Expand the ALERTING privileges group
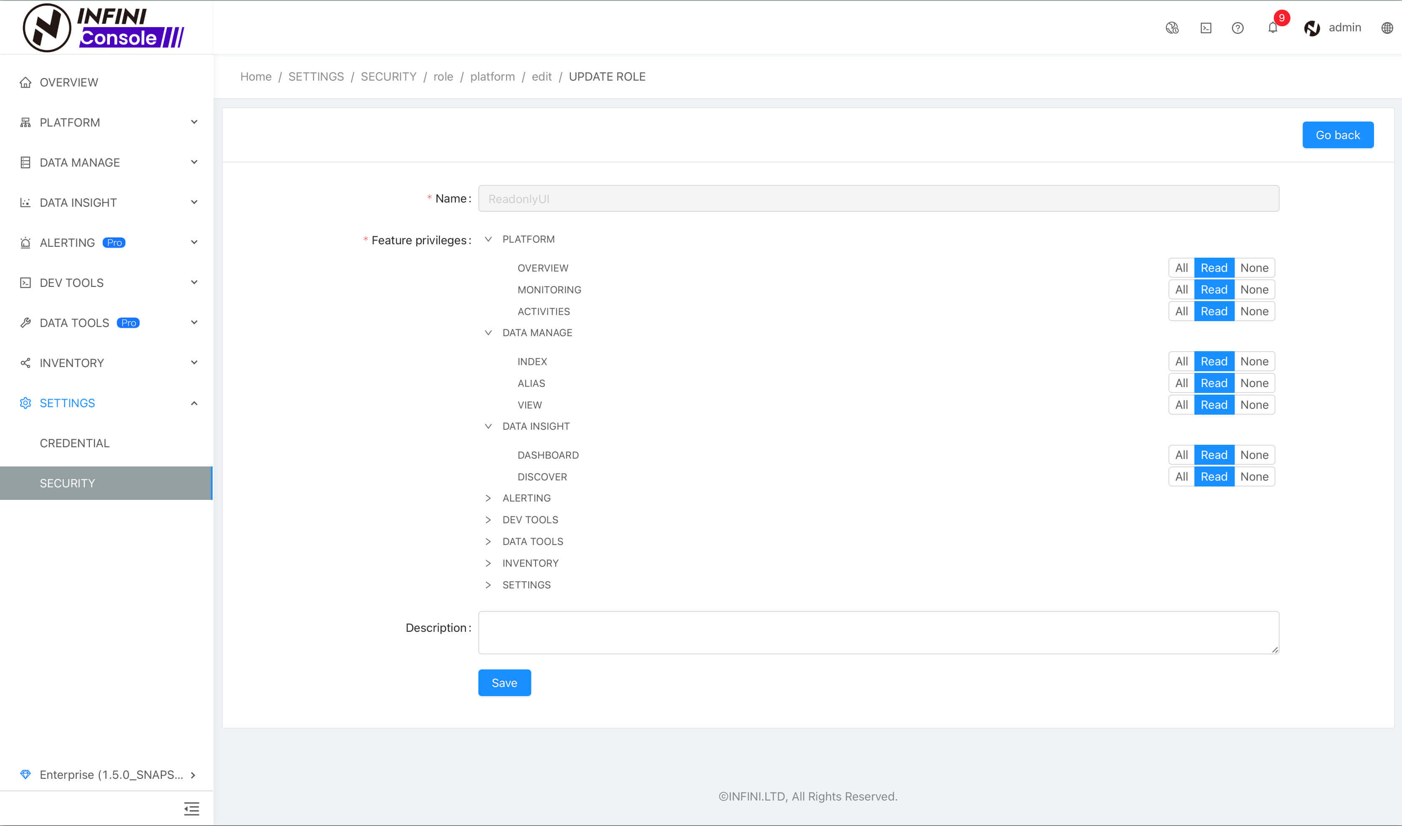 coord(488,498)
